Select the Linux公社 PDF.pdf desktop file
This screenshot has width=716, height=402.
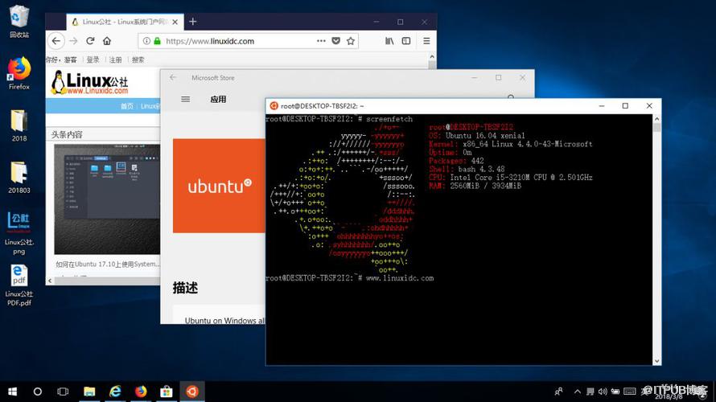coord(19,285)
